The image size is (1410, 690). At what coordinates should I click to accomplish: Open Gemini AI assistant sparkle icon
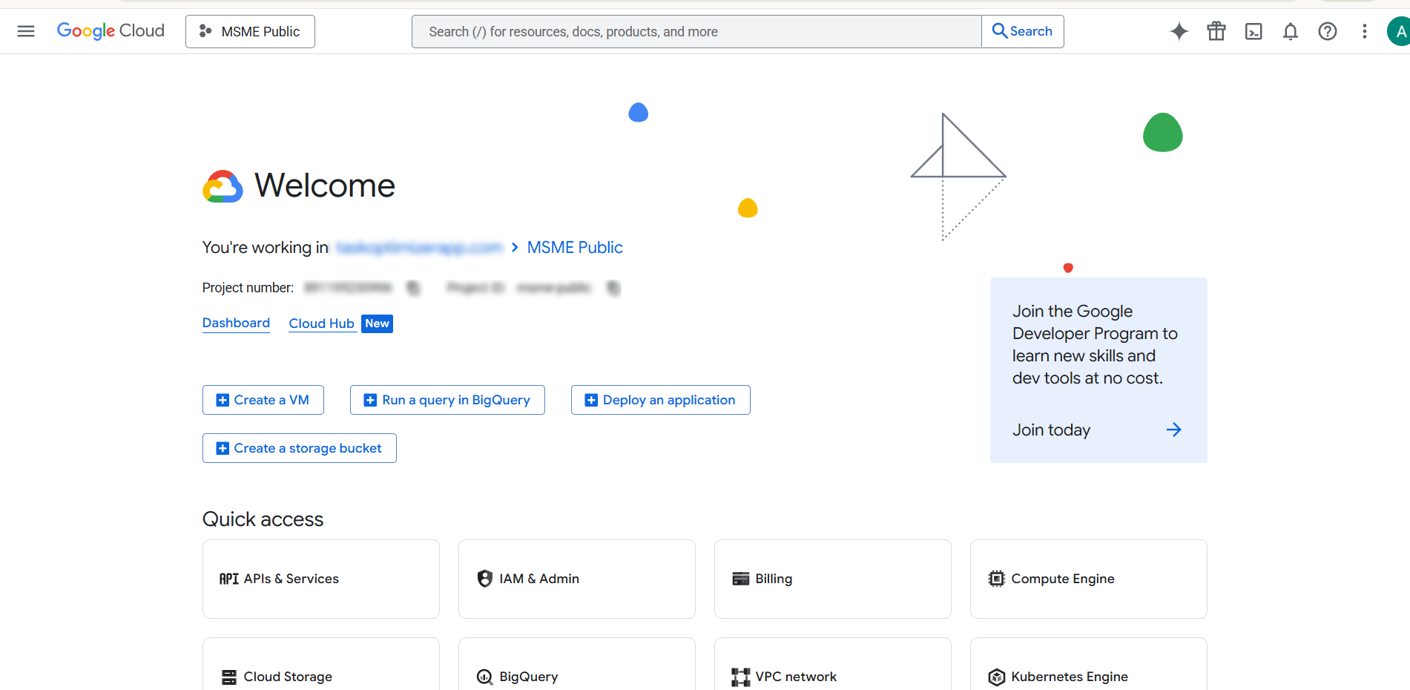(1179, 31)
